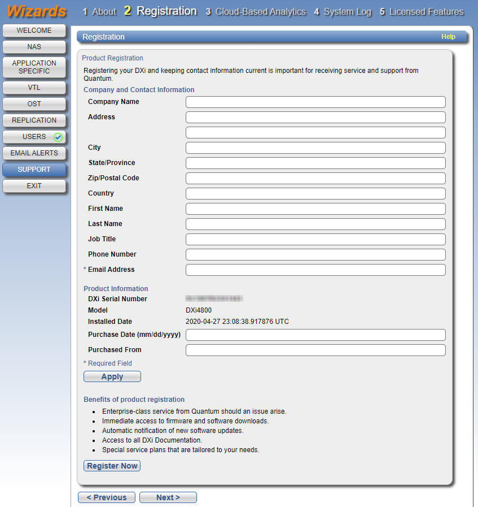Click the blurred DXi Serial Number value
Viewport: 478px width, 507px height.
tap(214, 298)
